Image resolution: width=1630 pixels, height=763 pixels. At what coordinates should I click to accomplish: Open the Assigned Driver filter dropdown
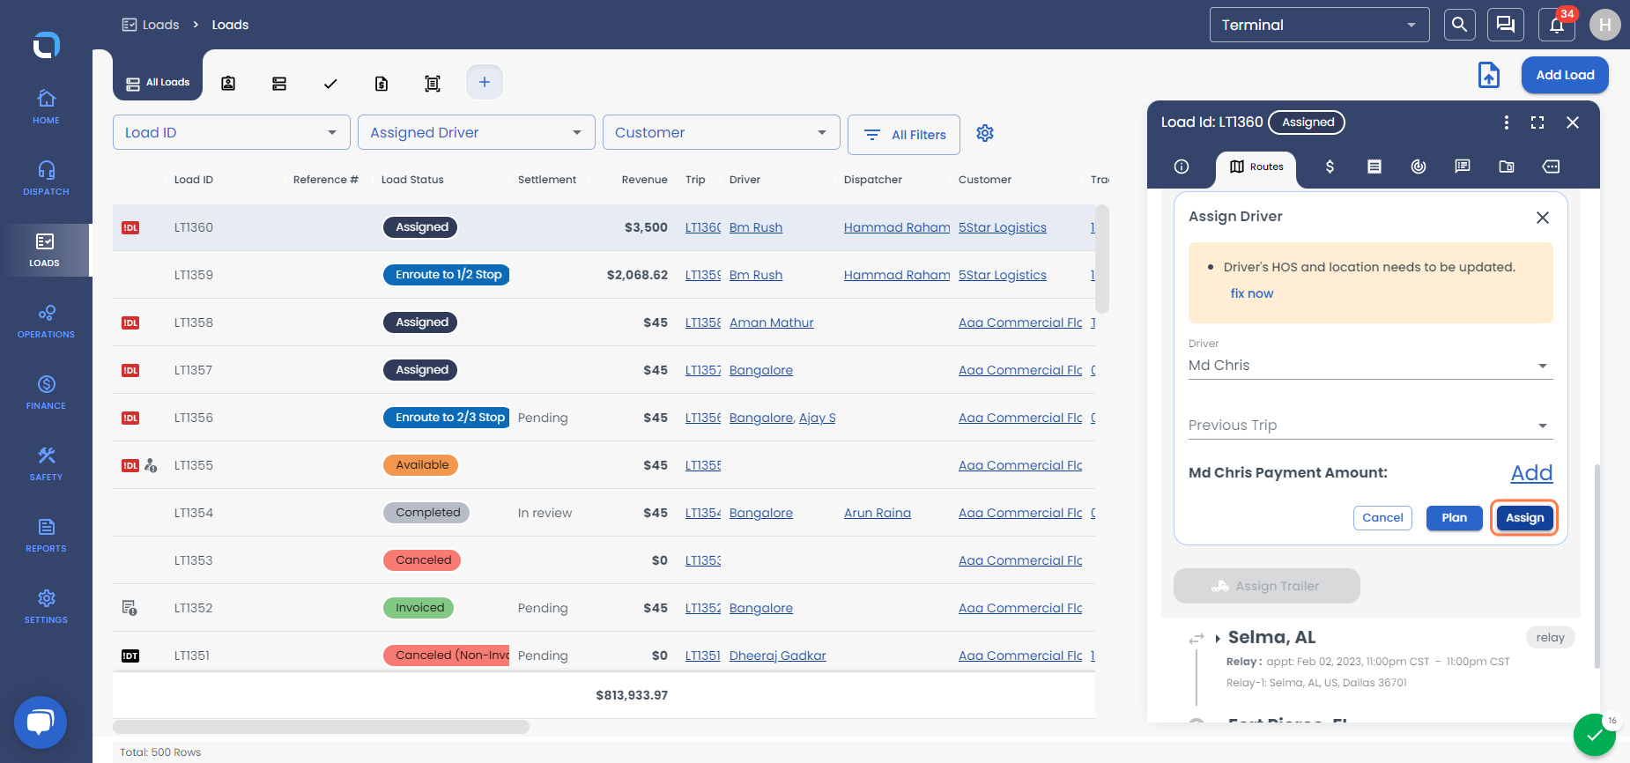click(x=477, y=132)
